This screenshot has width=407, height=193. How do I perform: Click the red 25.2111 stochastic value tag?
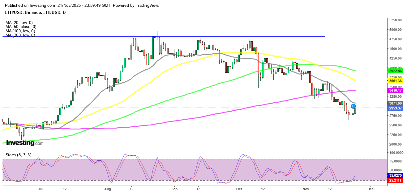tap(395, 180)
